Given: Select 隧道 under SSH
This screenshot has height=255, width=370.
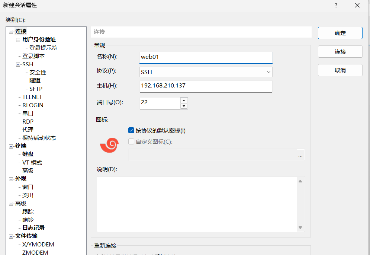Looking at the screenshot, I should (35, 80).
